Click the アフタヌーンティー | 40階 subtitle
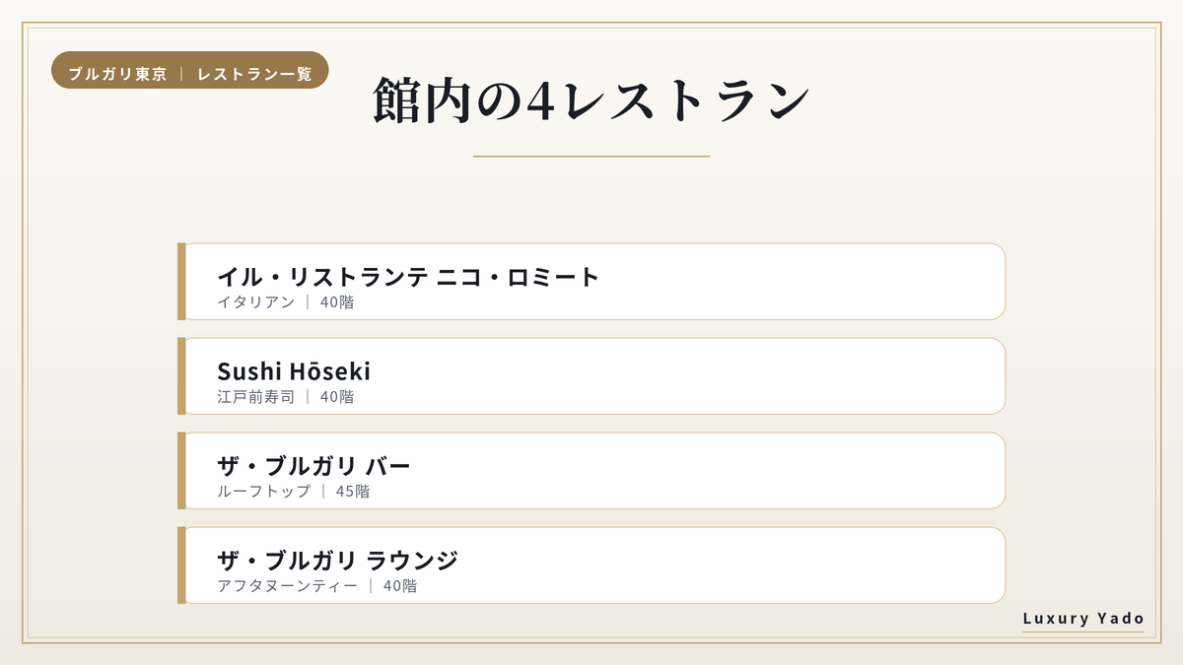The height and width of the screenshot is (665, 1183). [x=317, y=586]
